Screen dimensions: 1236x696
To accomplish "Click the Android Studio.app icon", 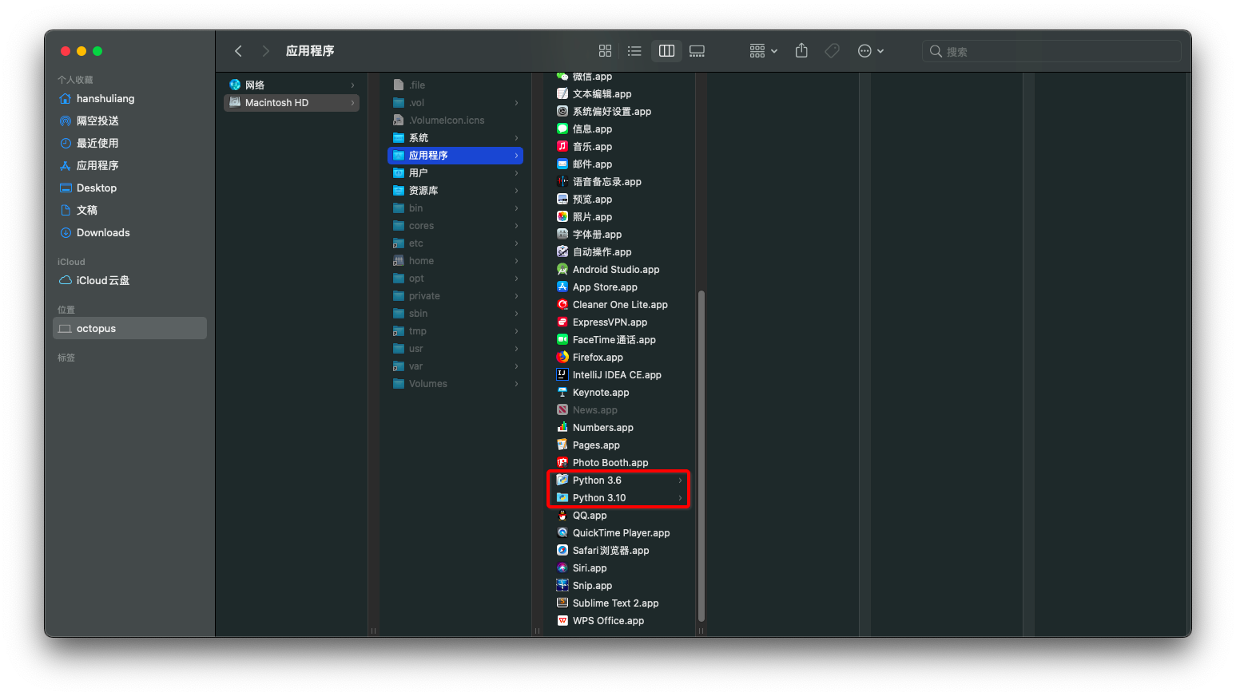I will [562, 270].
